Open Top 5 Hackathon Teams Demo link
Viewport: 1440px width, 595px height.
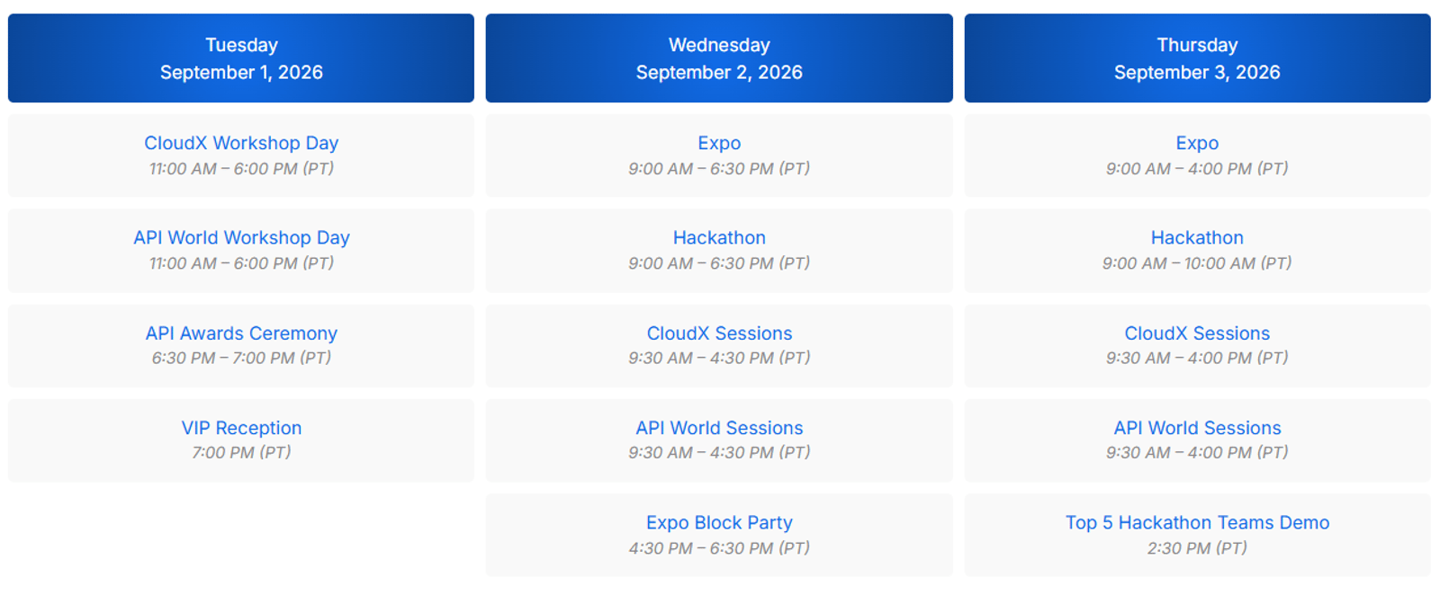[1197, 522]
